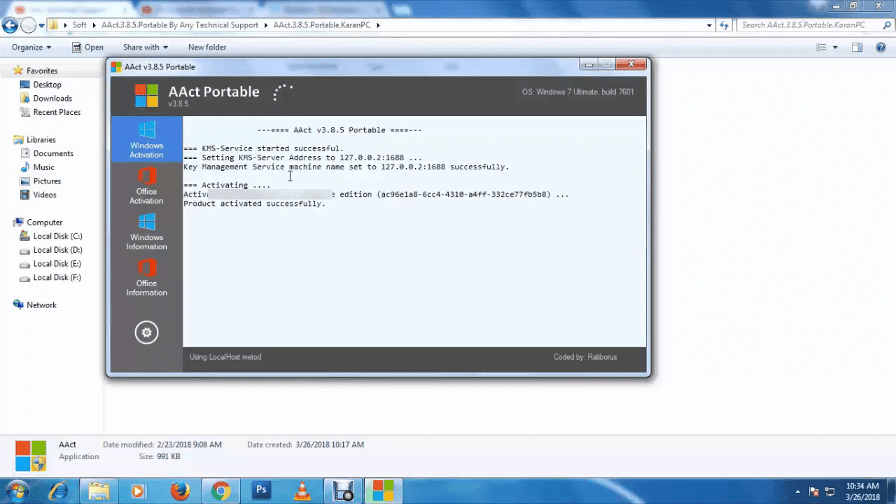Open the address bar history dropdown
Screen dimensions: 896x504
pyautogui.click(x=709, y=25)
